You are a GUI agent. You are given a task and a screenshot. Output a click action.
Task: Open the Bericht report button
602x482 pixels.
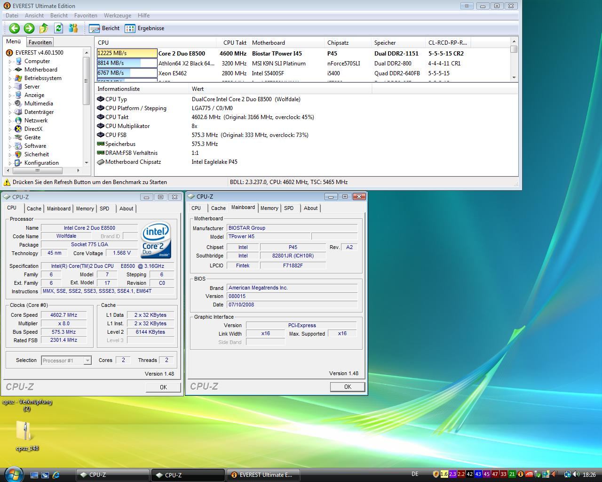104,28
